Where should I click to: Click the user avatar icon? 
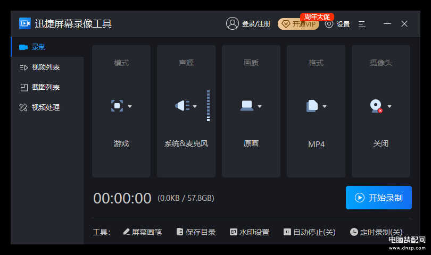[x=233, y=23]
